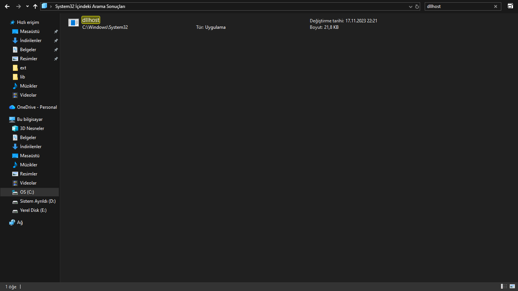This screenshot has width=518, height=291.
Task: Open the recent locations dropdown arrow
Action: 27,6
